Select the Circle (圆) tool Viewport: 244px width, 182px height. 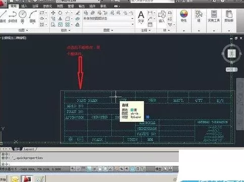point(22,17)
